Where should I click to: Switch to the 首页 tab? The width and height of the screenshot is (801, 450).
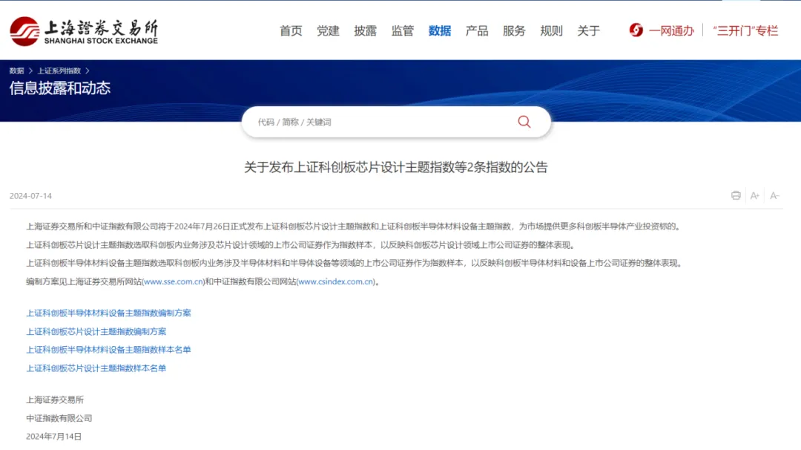[290, 30]
